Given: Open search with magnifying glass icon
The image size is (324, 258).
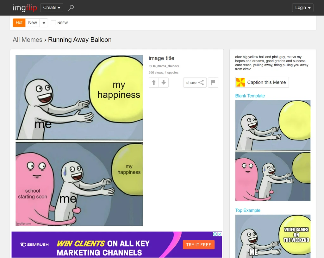Looking at the screenshot, I should 71,8.
